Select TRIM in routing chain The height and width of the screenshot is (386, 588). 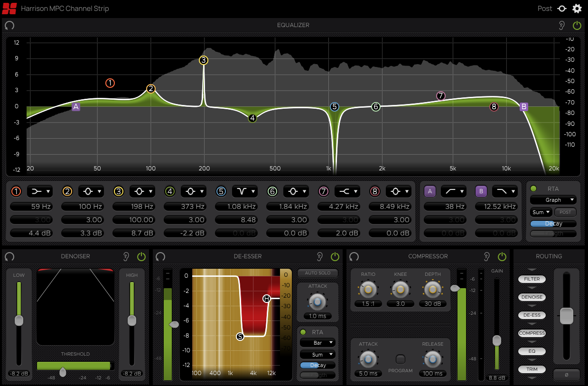532,369
